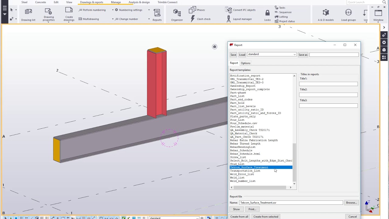Image resolution: width=389 pixels, height=219 pixels.
Task: Click Create from selected
Action: click(x=266, y=217)
